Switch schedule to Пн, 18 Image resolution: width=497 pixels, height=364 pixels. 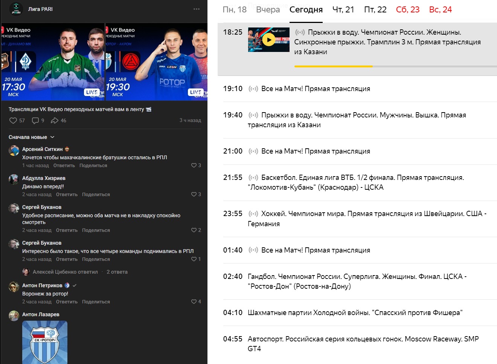click(235, 10)
